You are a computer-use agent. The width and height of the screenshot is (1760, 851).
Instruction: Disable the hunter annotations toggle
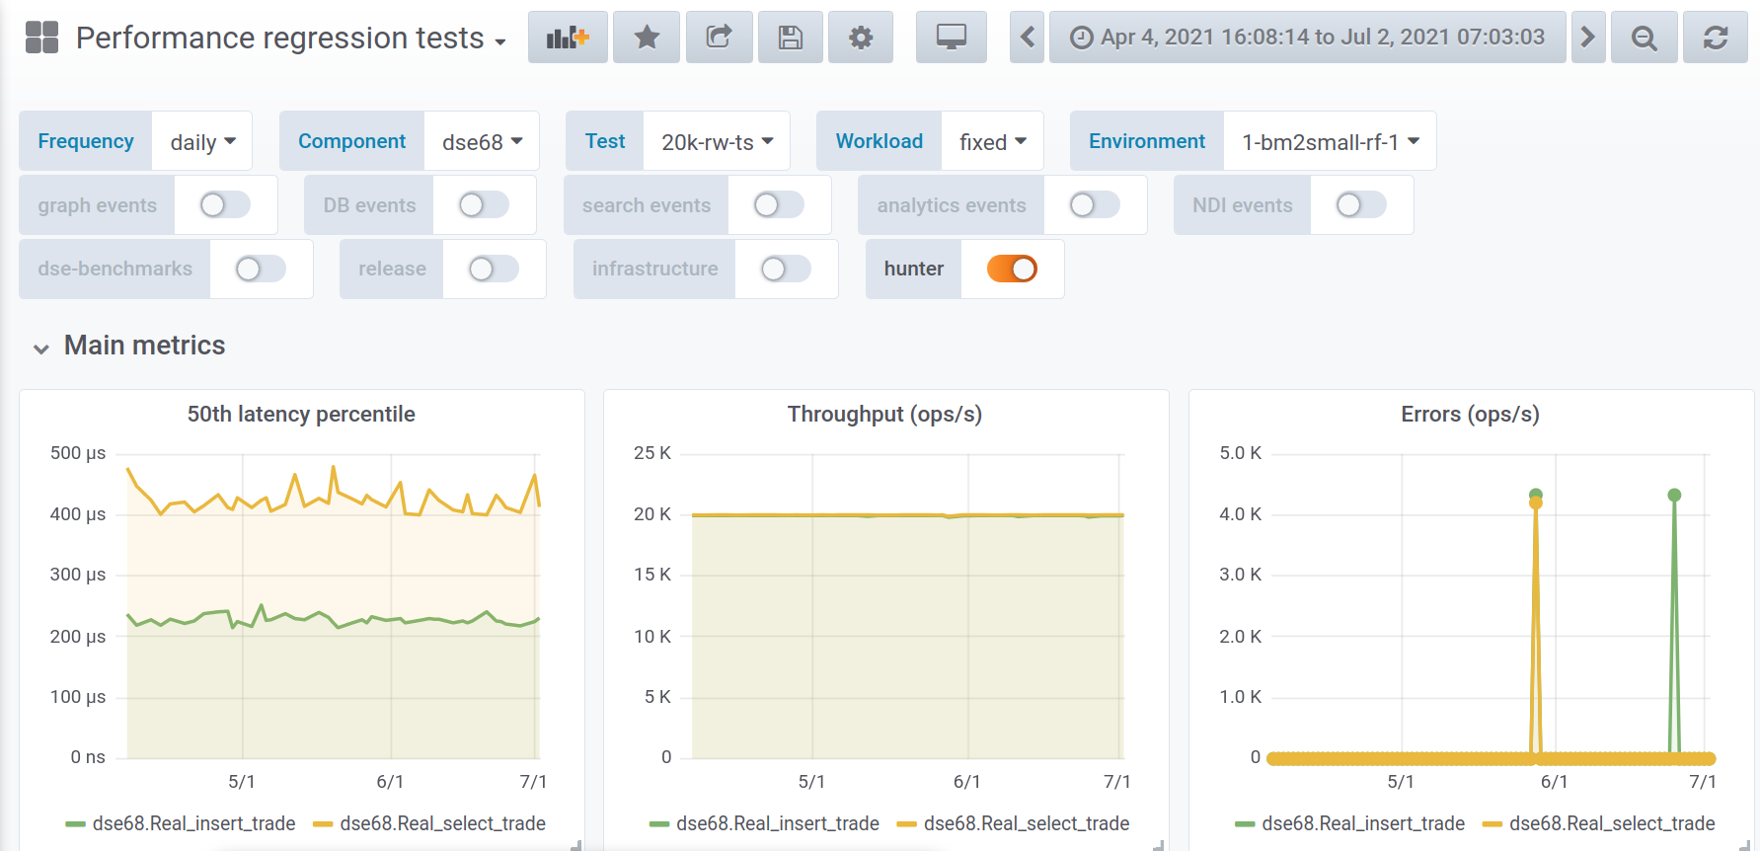point(1013,269)
